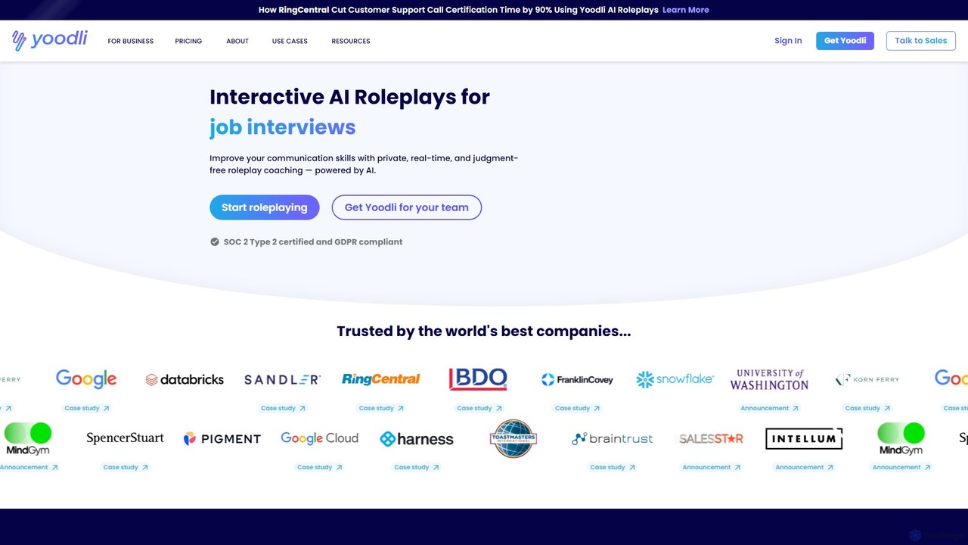968x545 pixels.
Task: Click the MindGym logo next to Intellum
Action: pos(901,438)
